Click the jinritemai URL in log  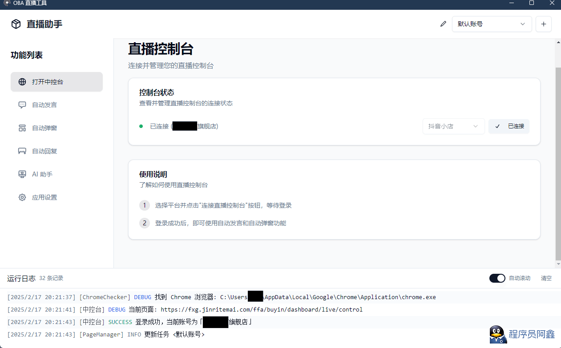(x=262, y=309)
